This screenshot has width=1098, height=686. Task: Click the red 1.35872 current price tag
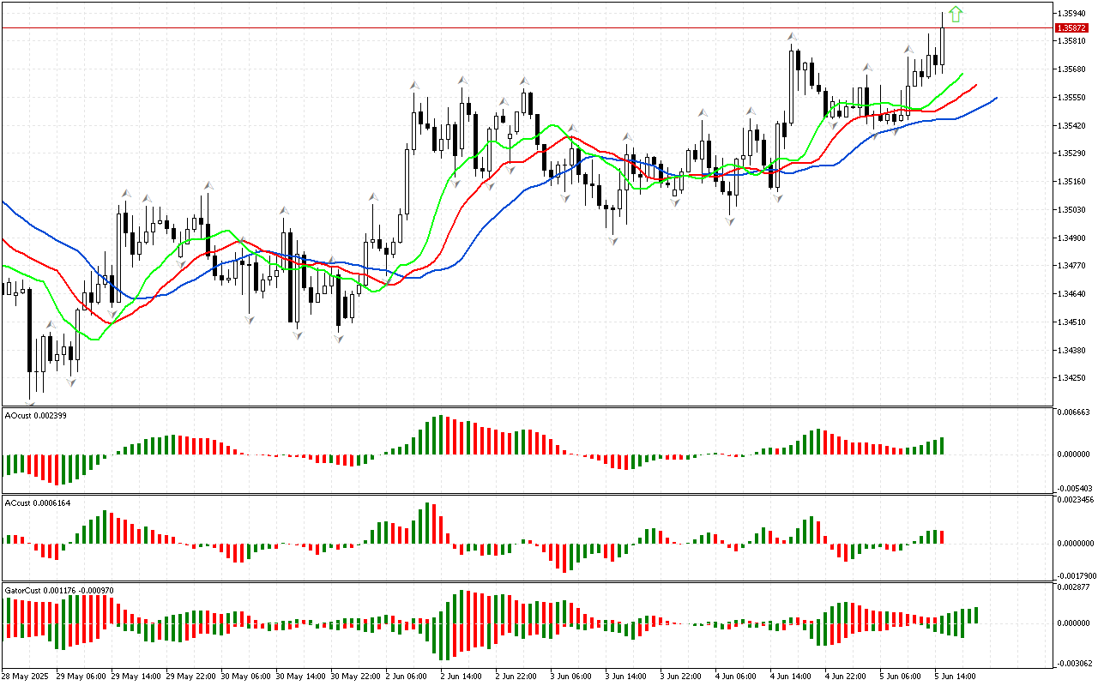click(x=1073, y=28)
